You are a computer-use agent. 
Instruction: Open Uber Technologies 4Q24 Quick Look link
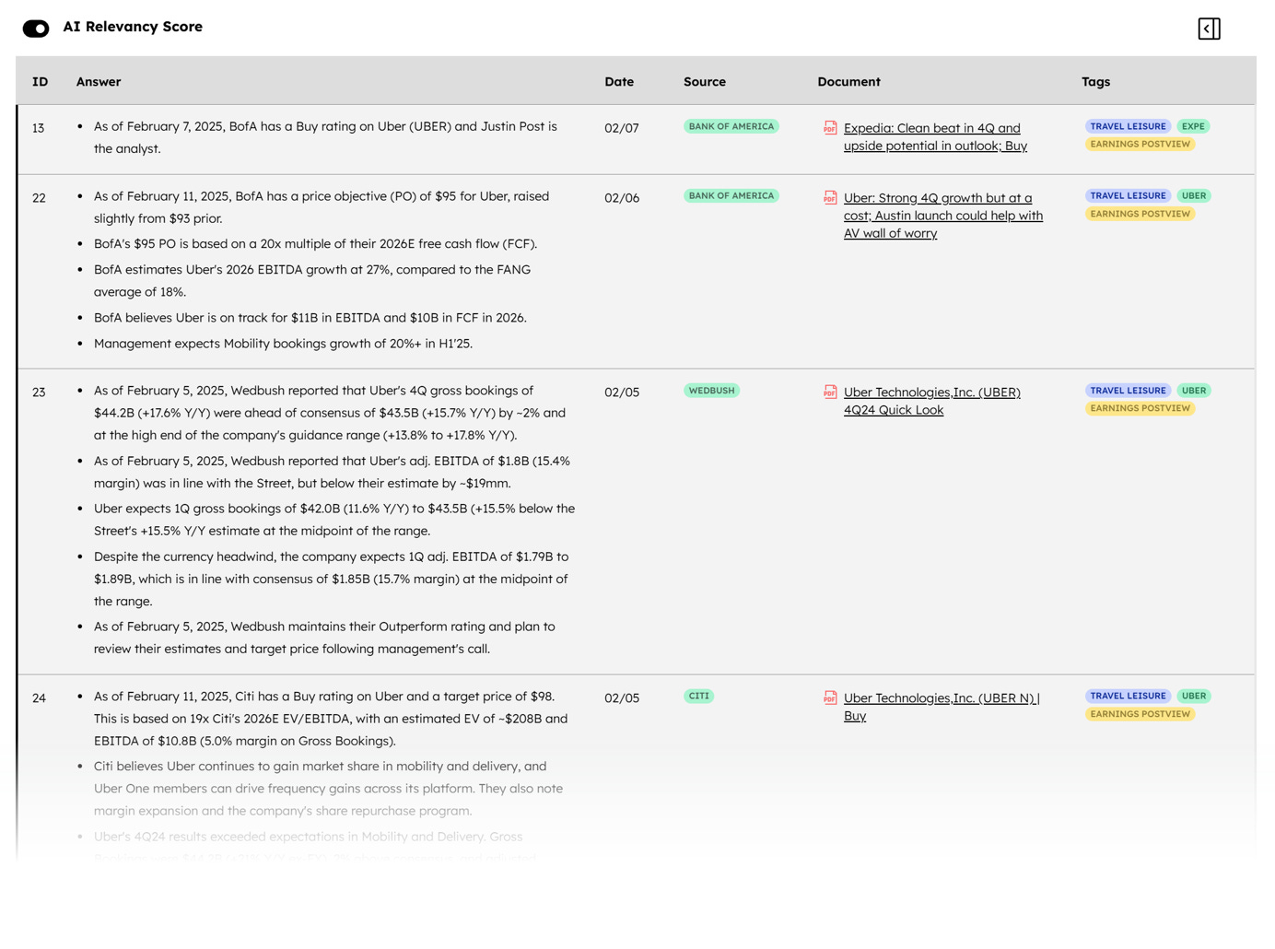pos(932,401)
